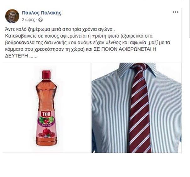Viewport: 190px width, 177px height.
Task: Click the word "ΔΕΥΤΕΡΗ" in the post
Action: pos(16,56)
